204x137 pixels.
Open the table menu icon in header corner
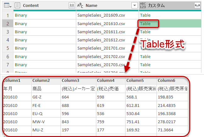(8, 5)
